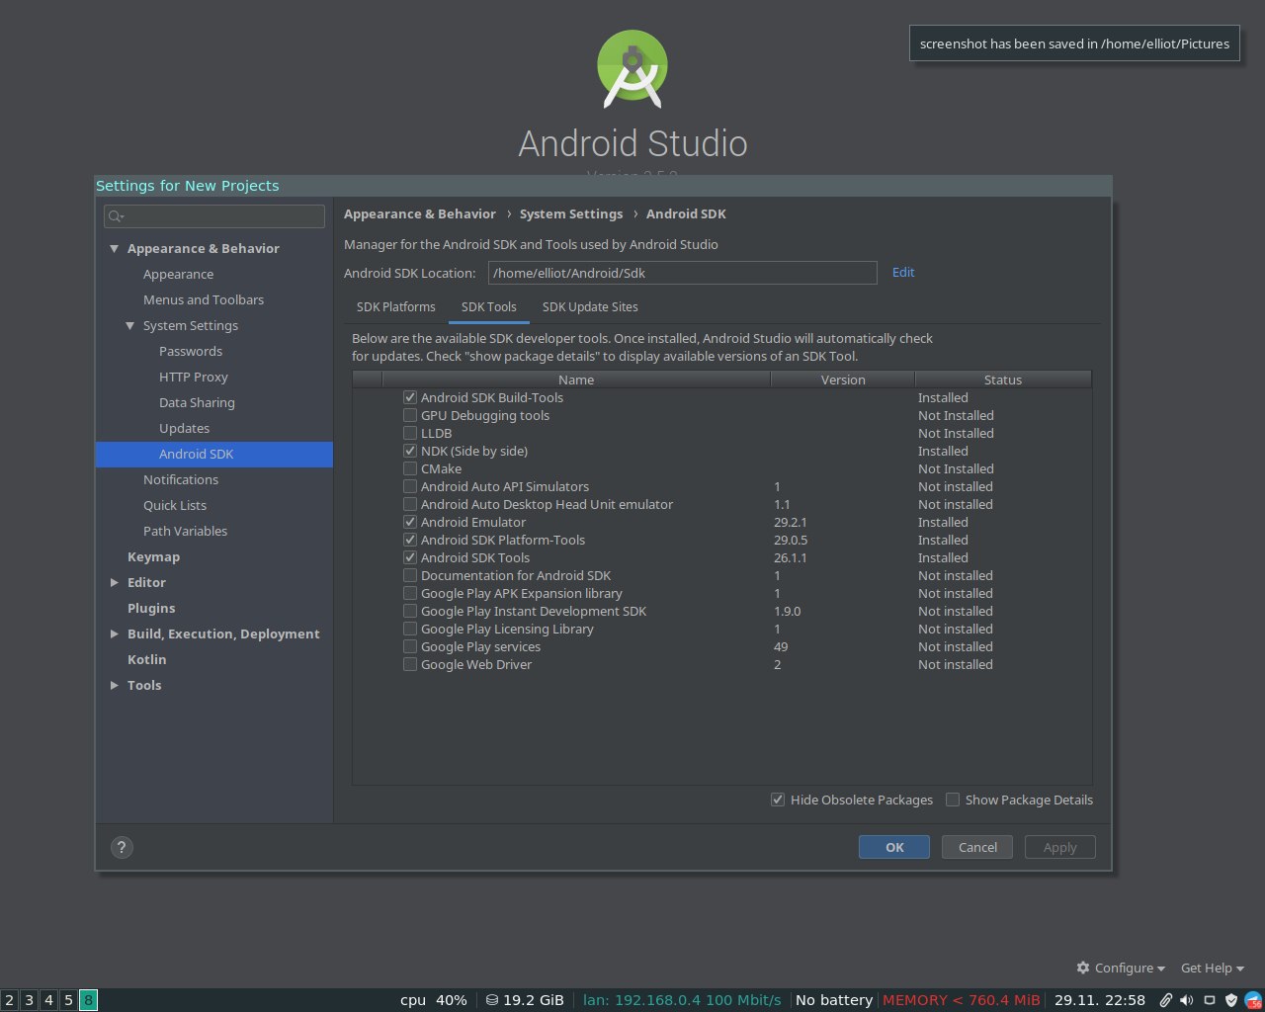Click the volume speaker tray icon

(1186, 1000)
